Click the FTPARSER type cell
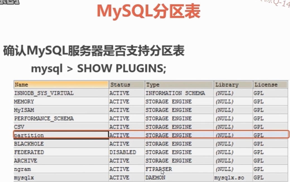 point(179,169)
